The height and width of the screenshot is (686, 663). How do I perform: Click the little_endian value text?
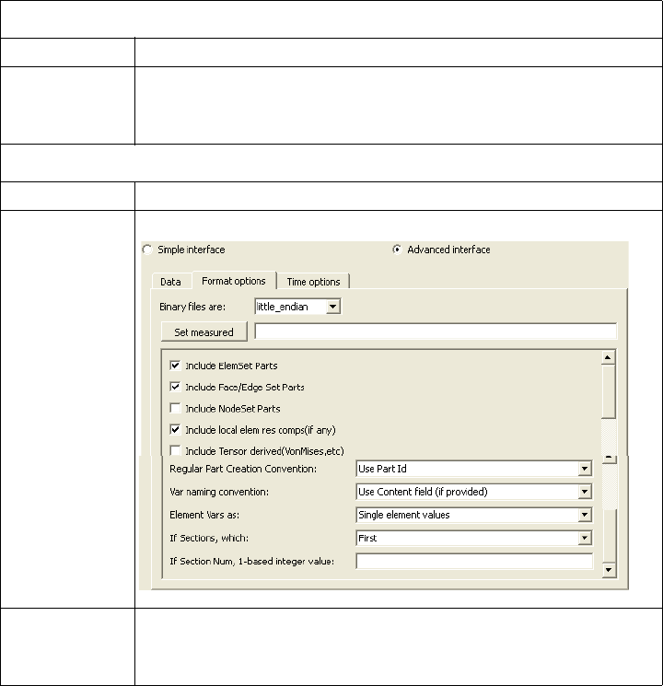(x=283, y=307)
